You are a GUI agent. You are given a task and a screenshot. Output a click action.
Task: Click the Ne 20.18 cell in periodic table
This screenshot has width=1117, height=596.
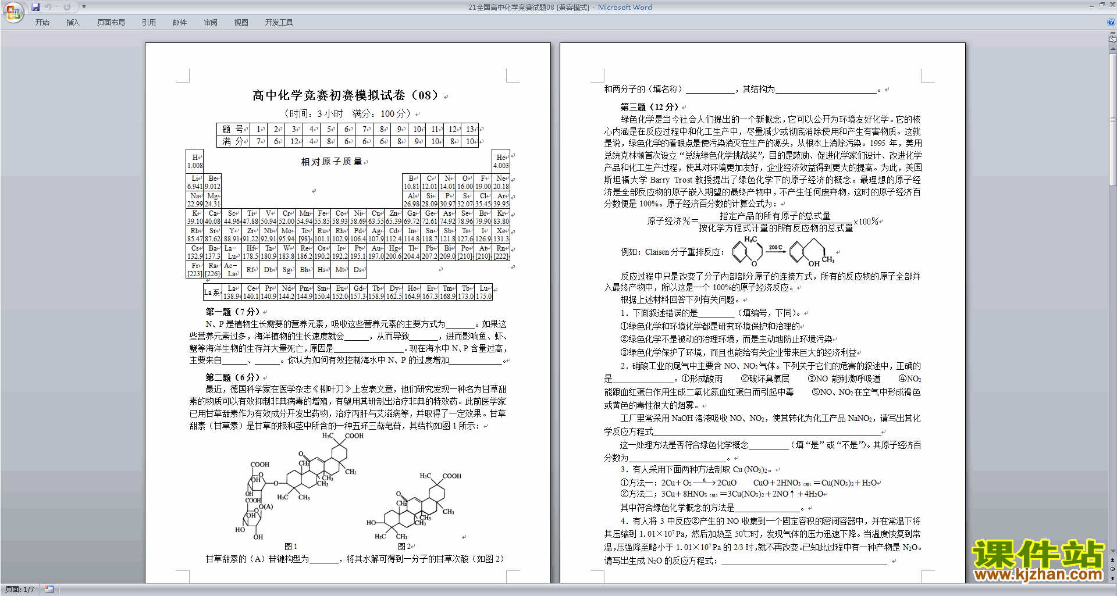(x=501, y=183)
